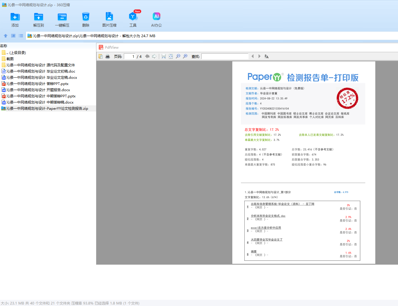Viewport: 398px width, 306px height.
Task: Find the previous search match
Action: click(252, 56)
